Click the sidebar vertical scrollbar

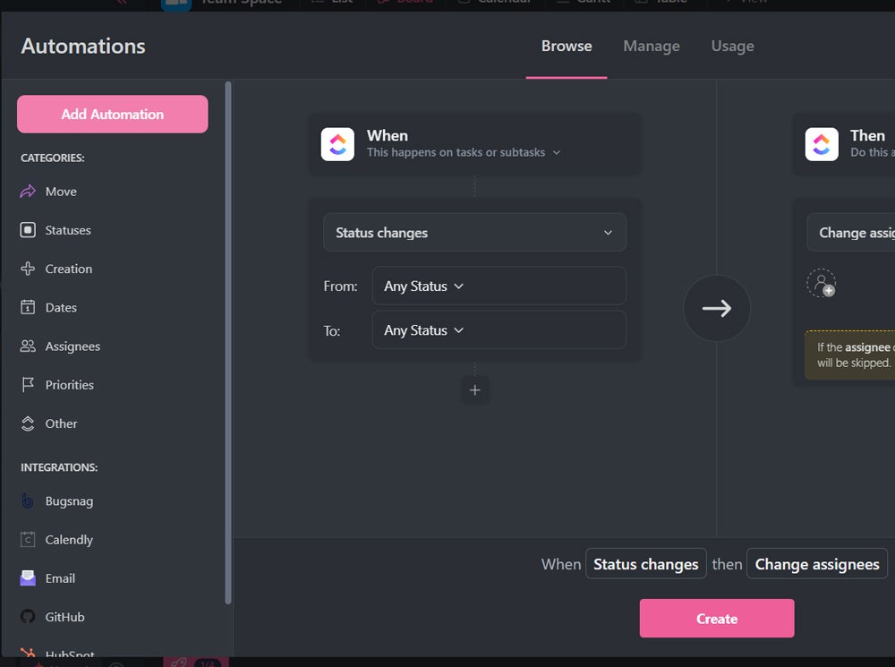228,343
